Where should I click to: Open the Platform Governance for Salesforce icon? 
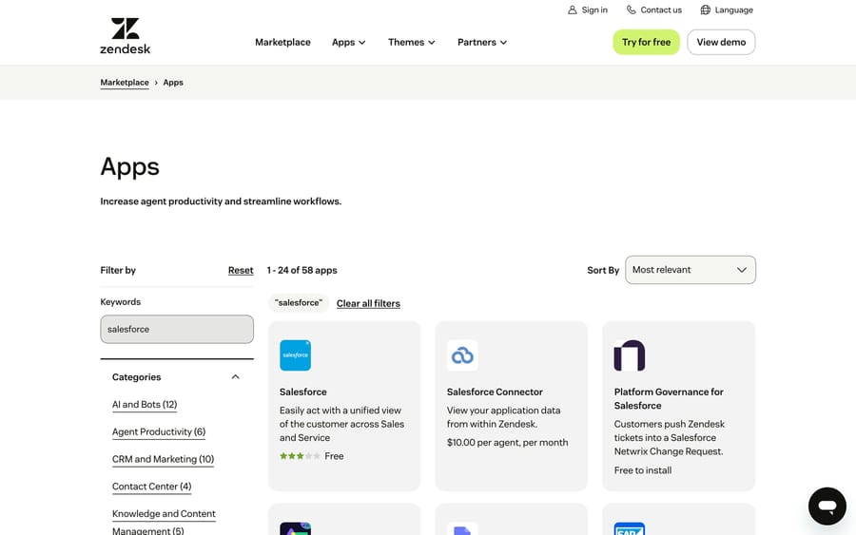(x=630, y=355)
